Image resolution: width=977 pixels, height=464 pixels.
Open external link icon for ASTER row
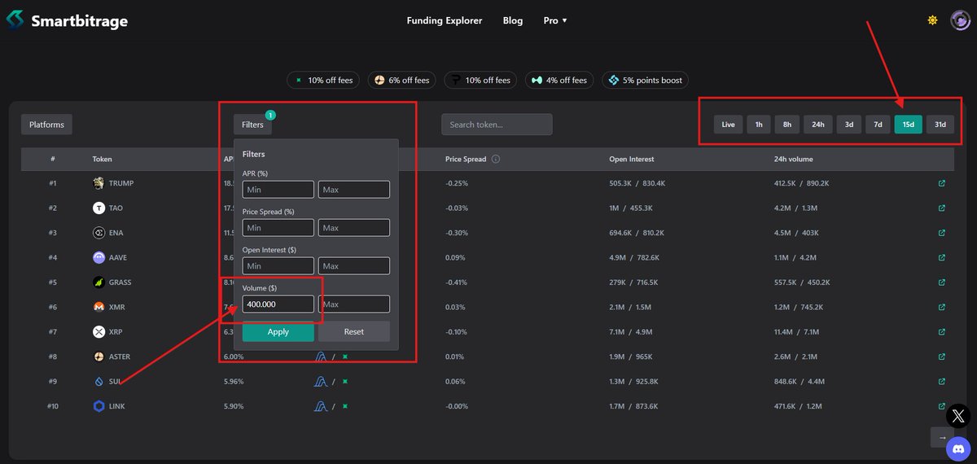coord(942,357)
